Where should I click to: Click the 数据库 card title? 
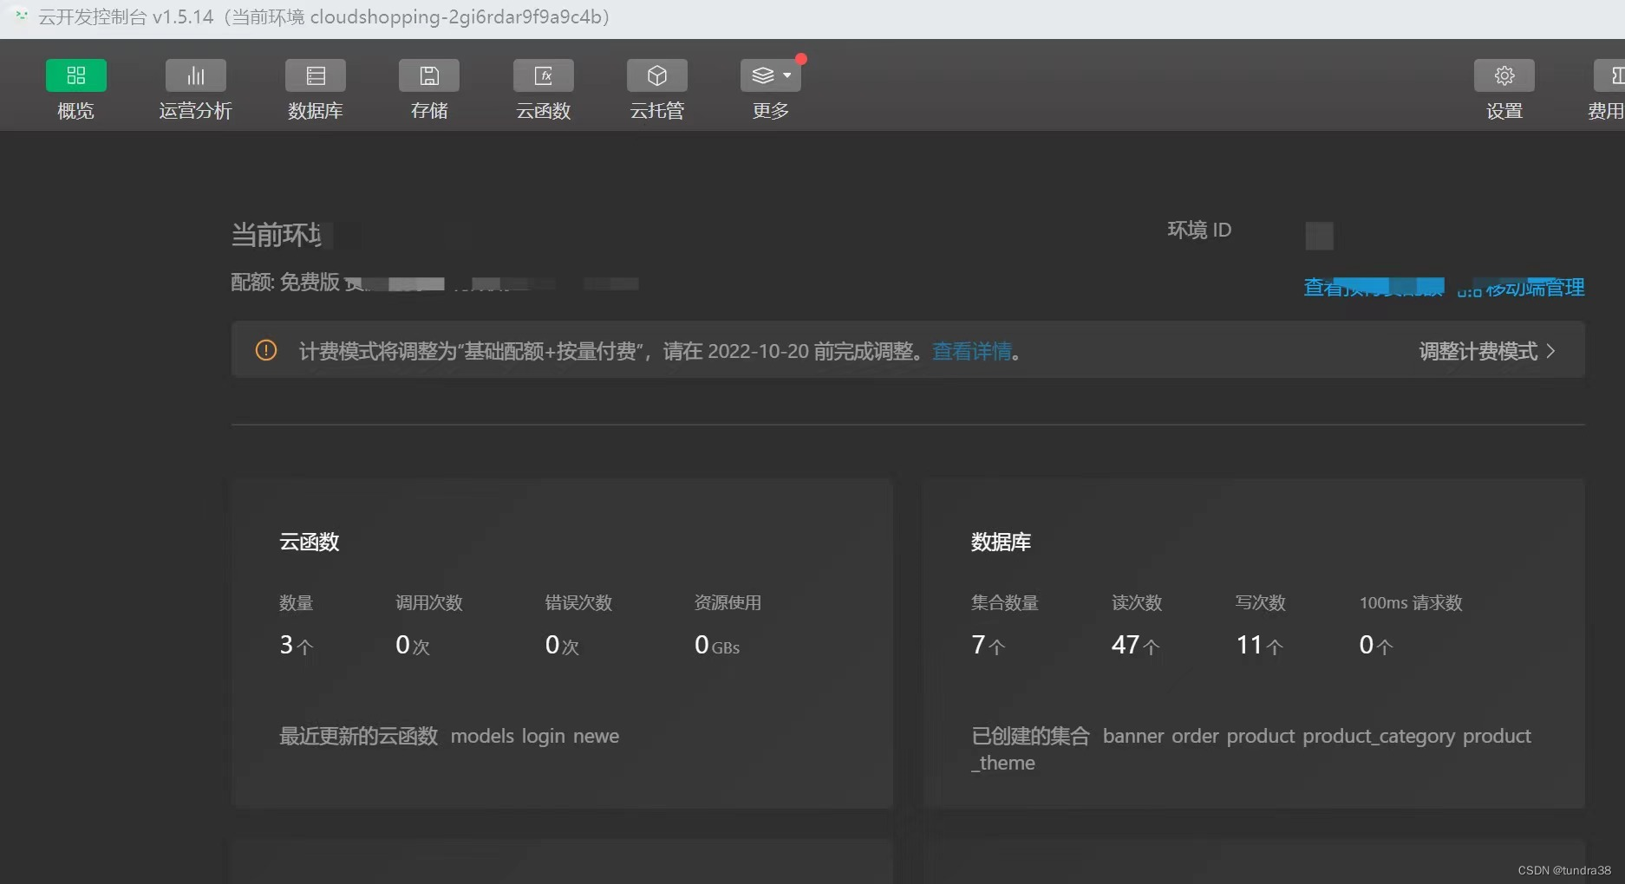coord(1001,542)
